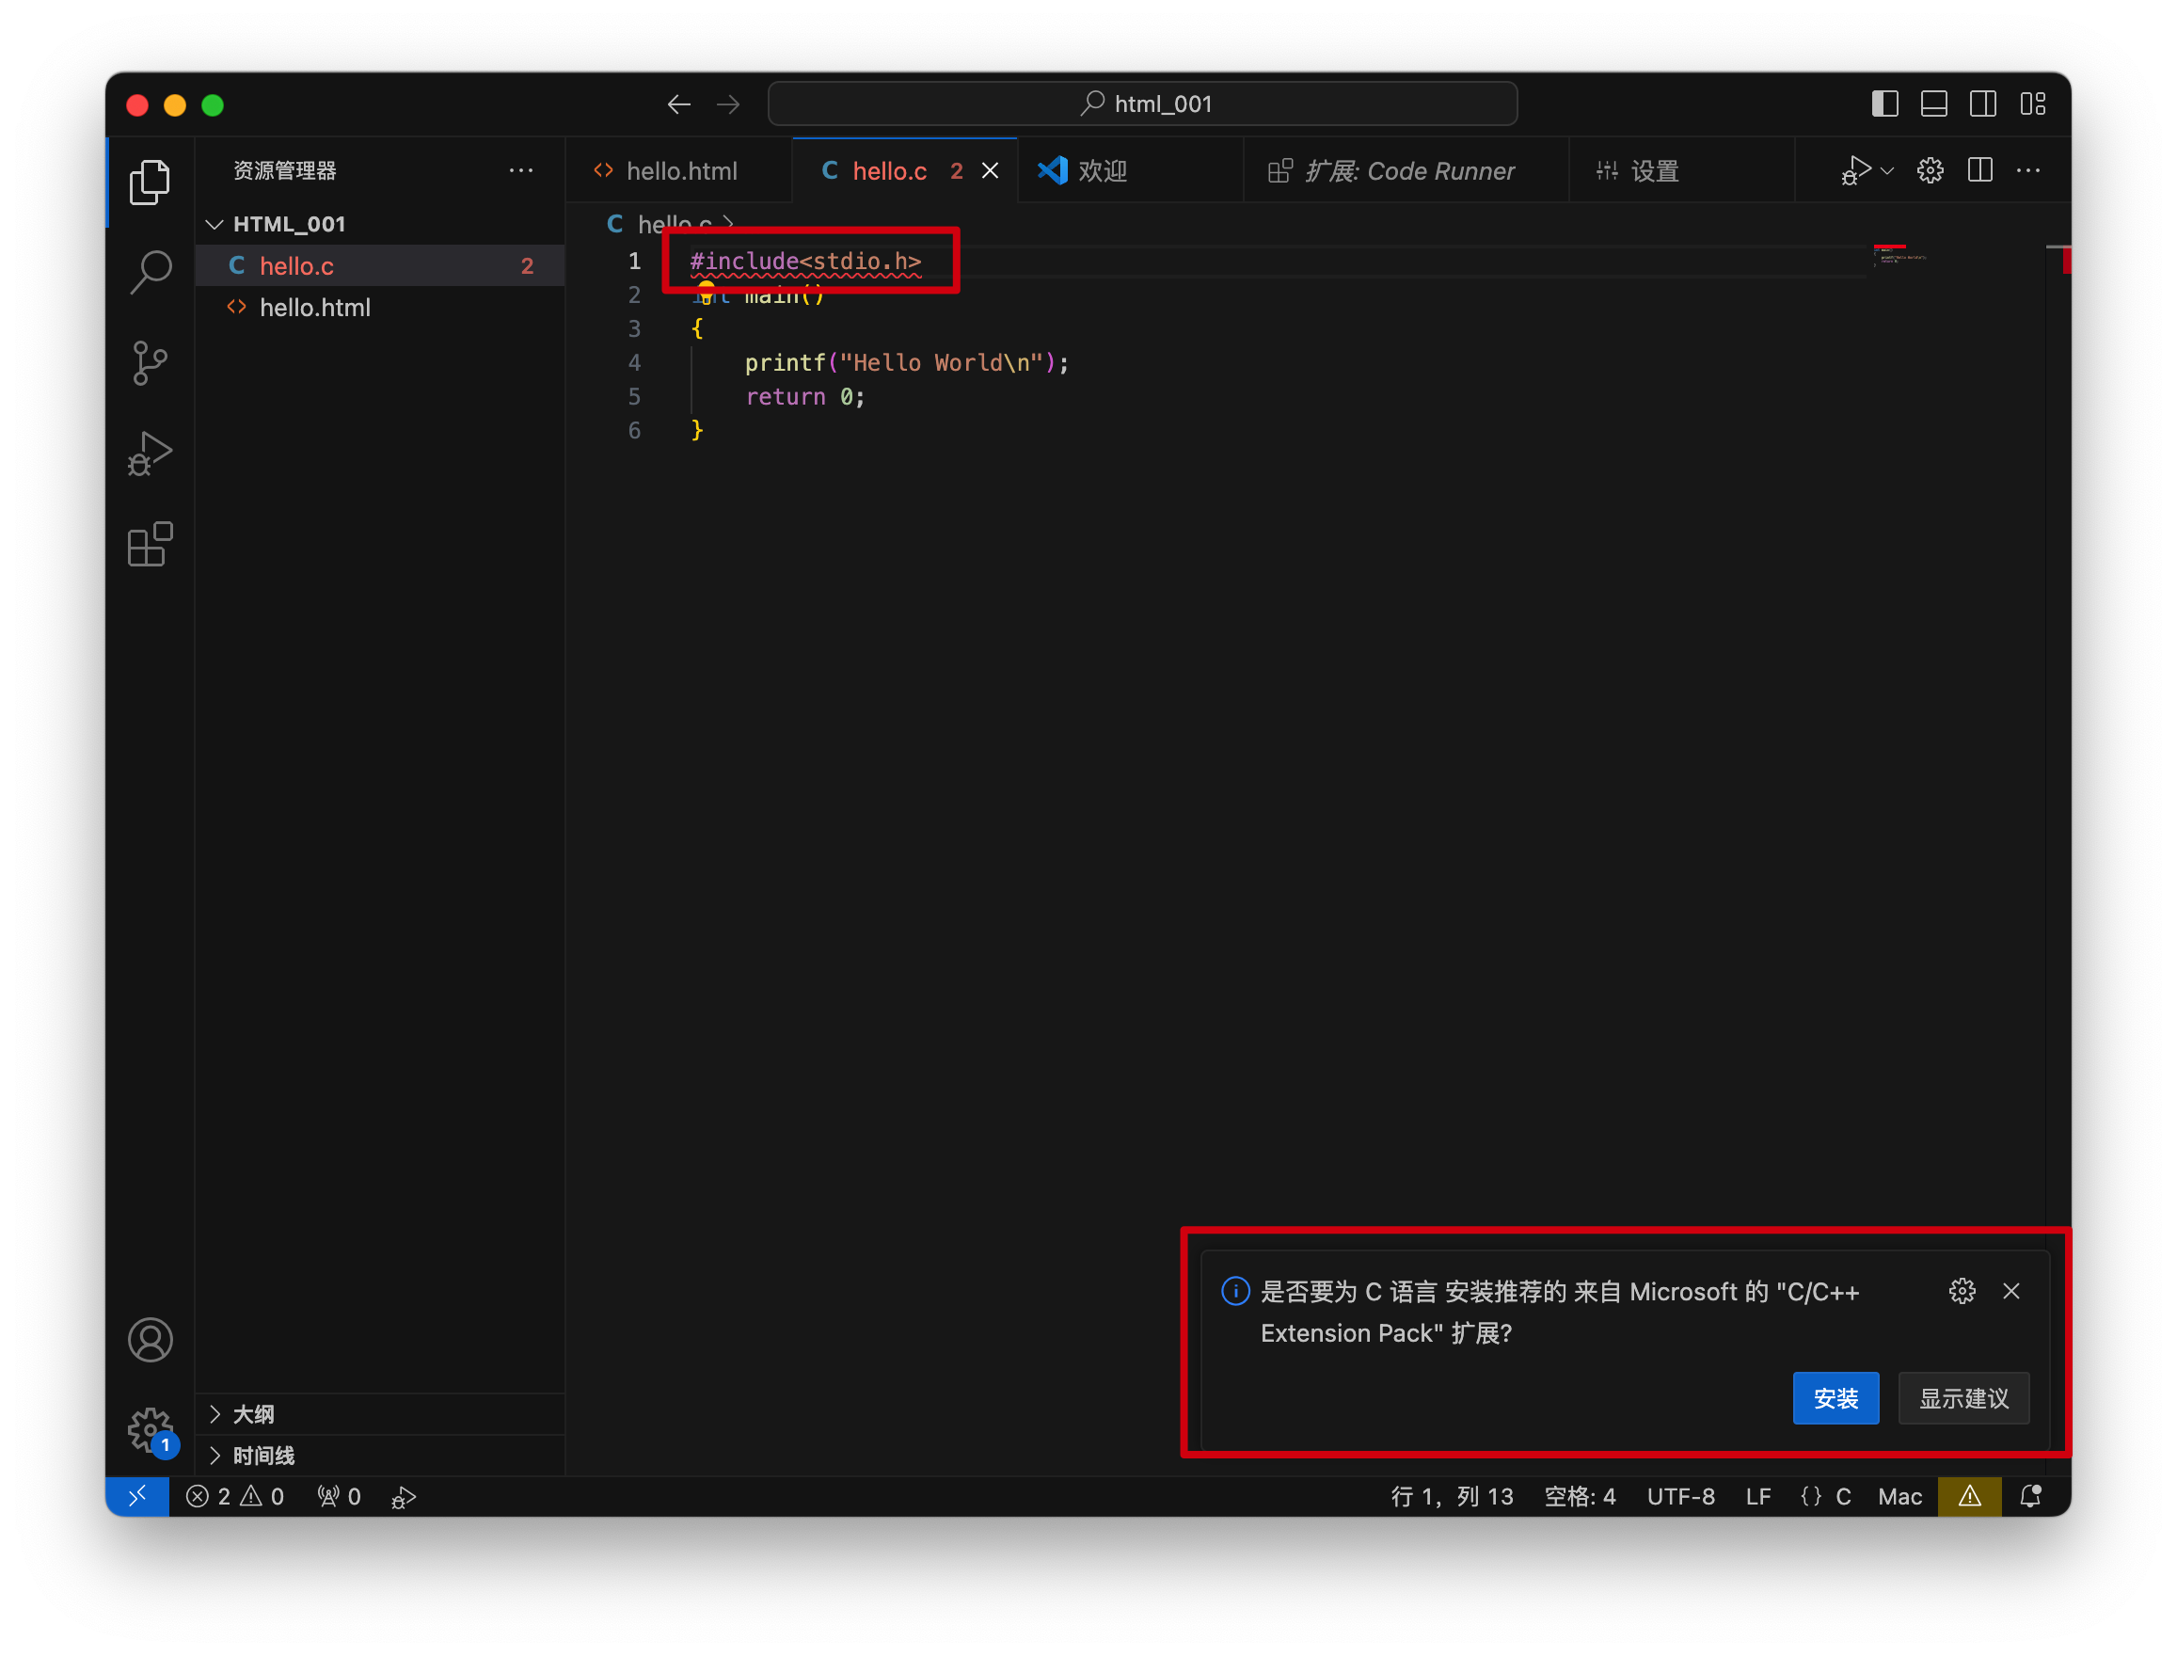
Task: Open the Run and Debug view
Action: [150, 454]
